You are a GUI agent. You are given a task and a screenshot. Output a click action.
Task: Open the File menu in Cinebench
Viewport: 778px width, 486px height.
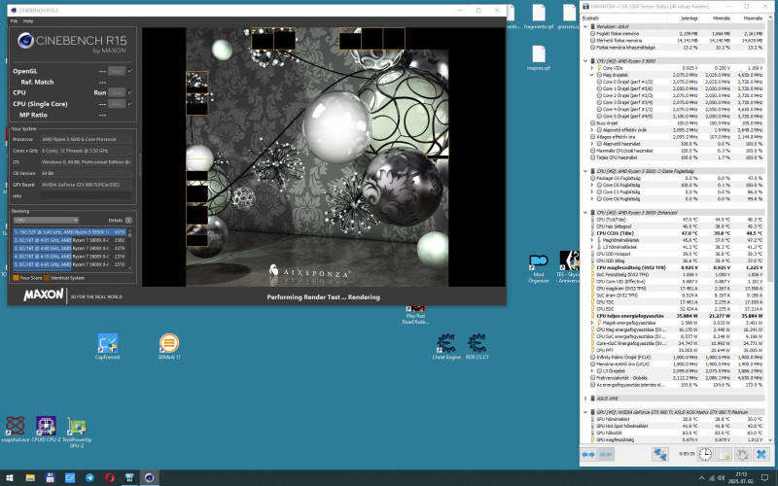(x=14, y=21)
